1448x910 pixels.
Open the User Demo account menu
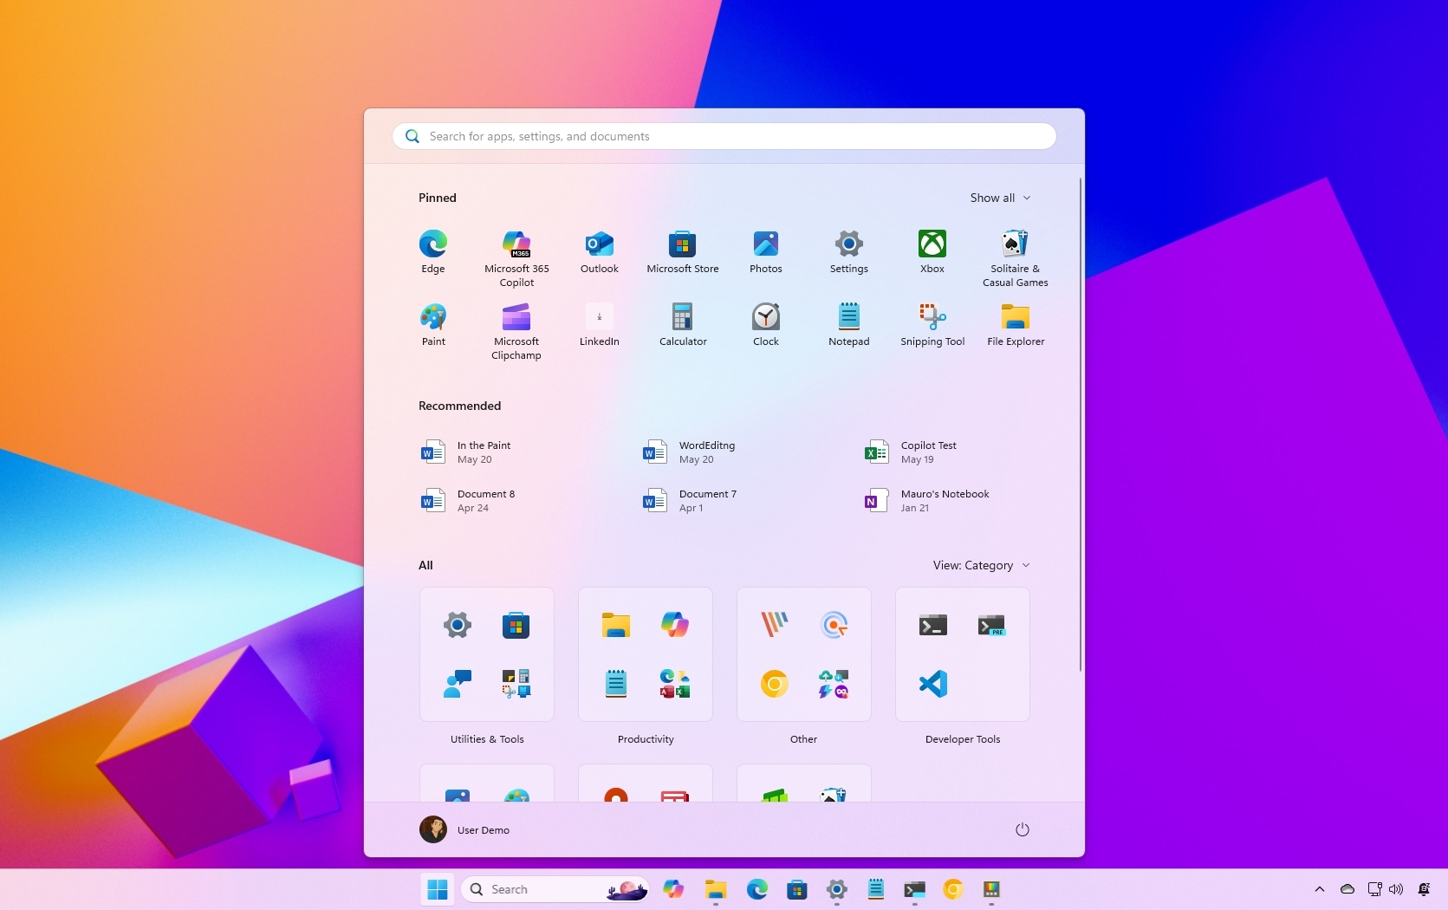click(464, 829)
